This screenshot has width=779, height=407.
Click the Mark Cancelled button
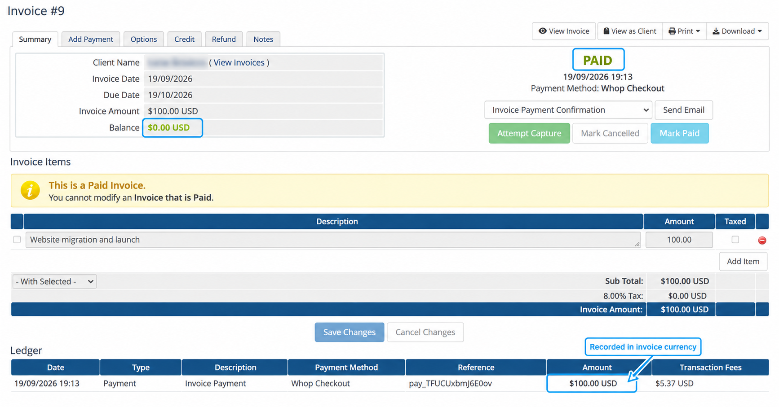click(610, 133)
